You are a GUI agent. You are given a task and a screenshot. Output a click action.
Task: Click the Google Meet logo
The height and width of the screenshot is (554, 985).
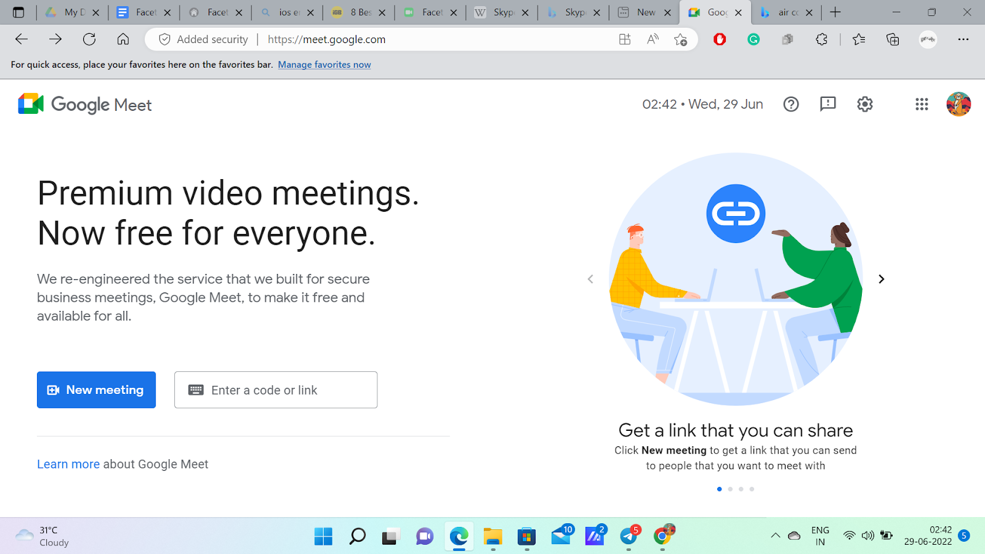tap(85, 105)
